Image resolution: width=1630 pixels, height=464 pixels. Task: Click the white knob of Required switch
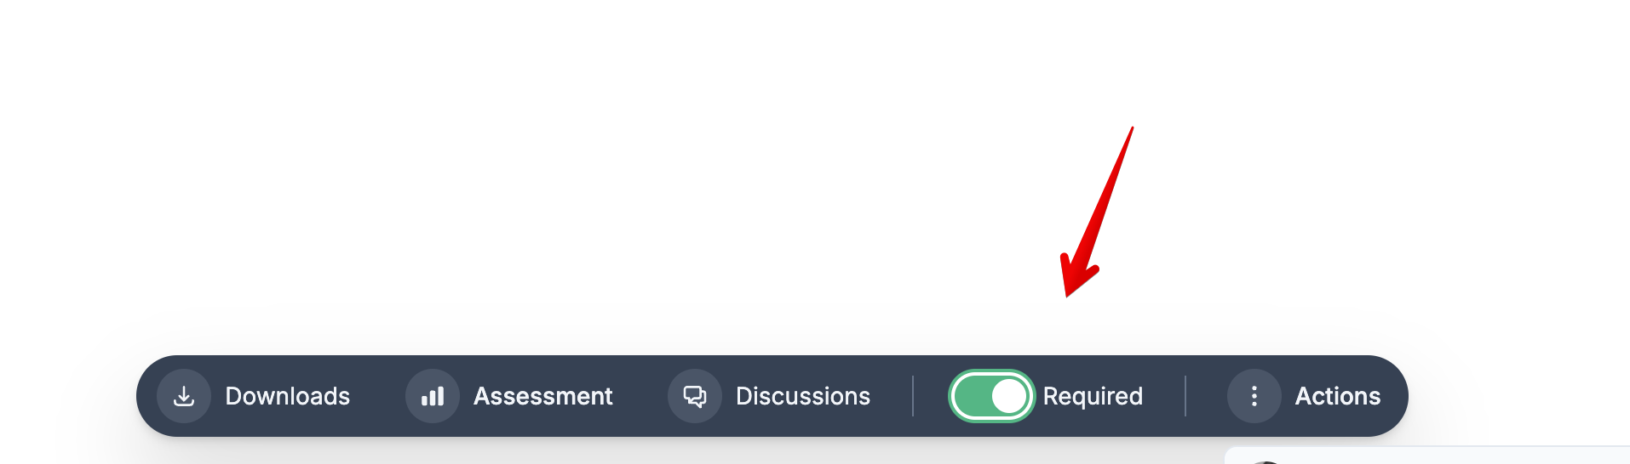pos(1010,396)
